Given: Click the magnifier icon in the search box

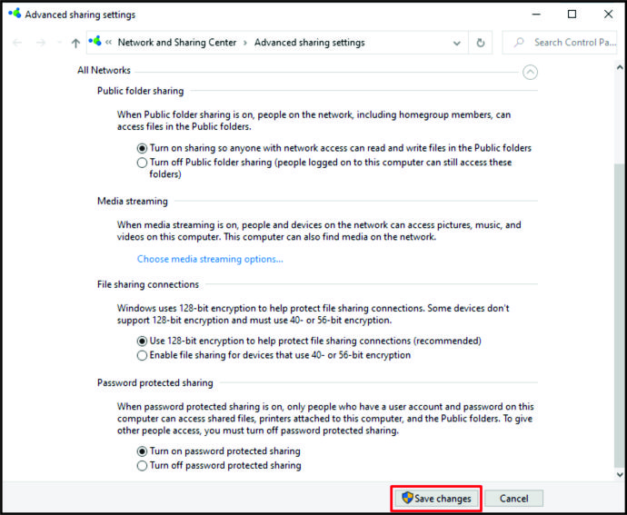Looking at the screenshot, I should 519,43.
